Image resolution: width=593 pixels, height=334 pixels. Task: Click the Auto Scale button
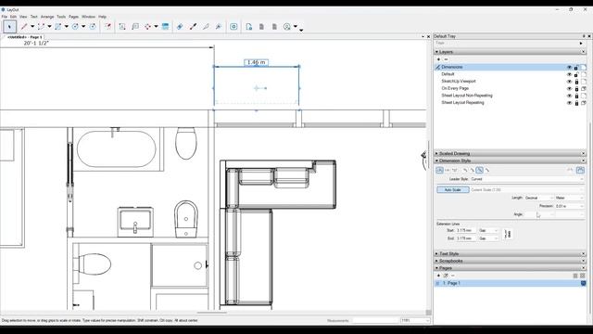tap(453, 189)
